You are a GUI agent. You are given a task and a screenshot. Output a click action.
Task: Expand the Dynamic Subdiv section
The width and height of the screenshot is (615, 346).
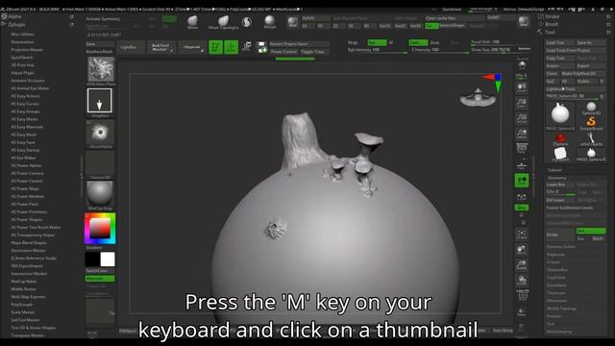[x=561, y=247]
